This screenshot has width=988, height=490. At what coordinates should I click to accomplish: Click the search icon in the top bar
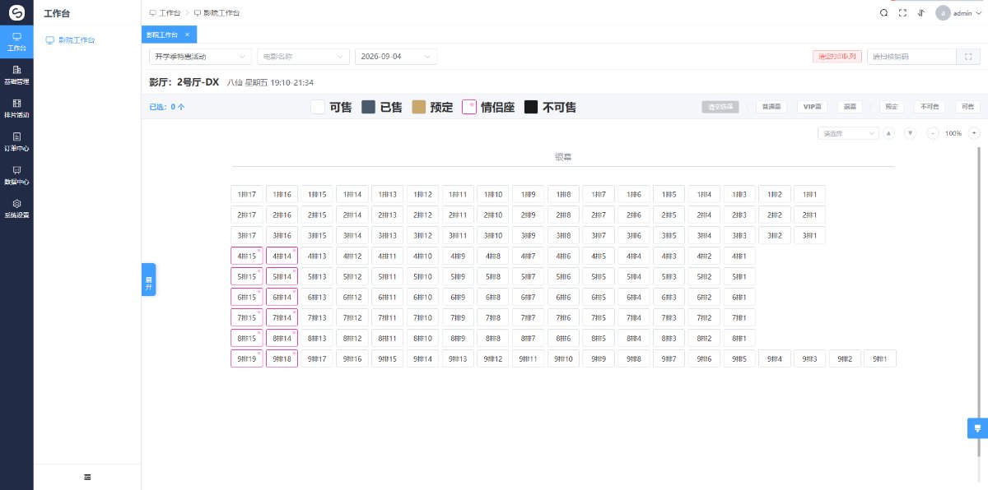(883, 13)
